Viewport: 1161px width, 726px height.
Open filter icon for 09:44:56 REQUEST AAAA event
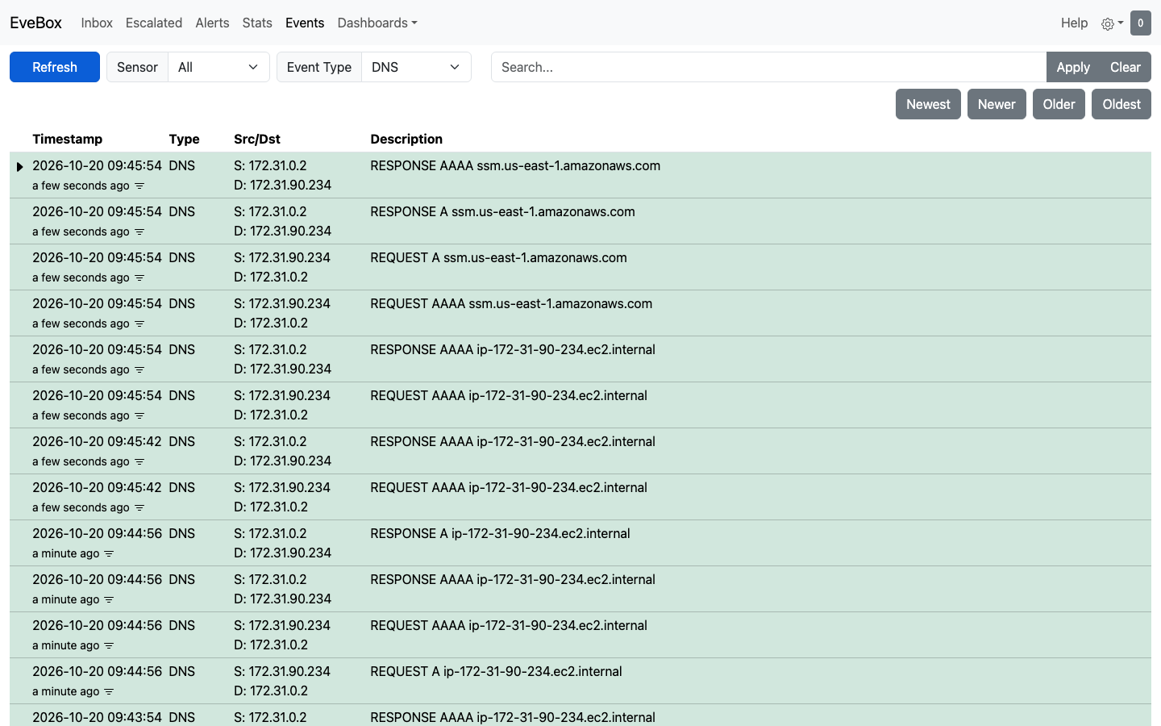point(110,646)
